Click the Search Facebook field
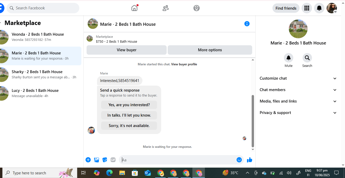 tap(43, 8)
